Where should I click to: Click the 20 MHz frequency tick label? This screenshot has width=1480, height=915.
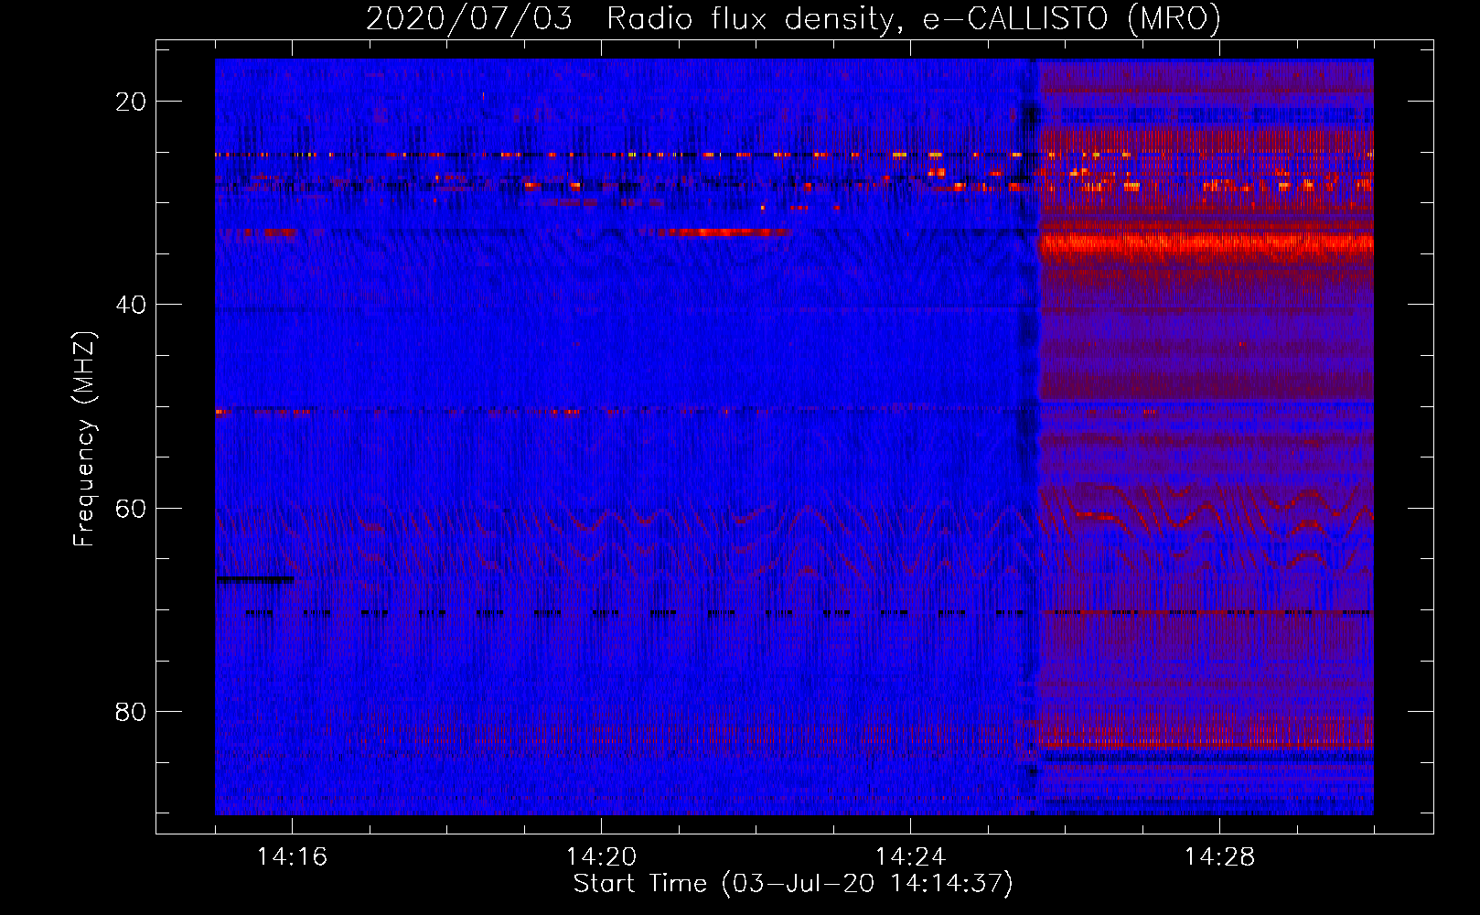point(131,102)
